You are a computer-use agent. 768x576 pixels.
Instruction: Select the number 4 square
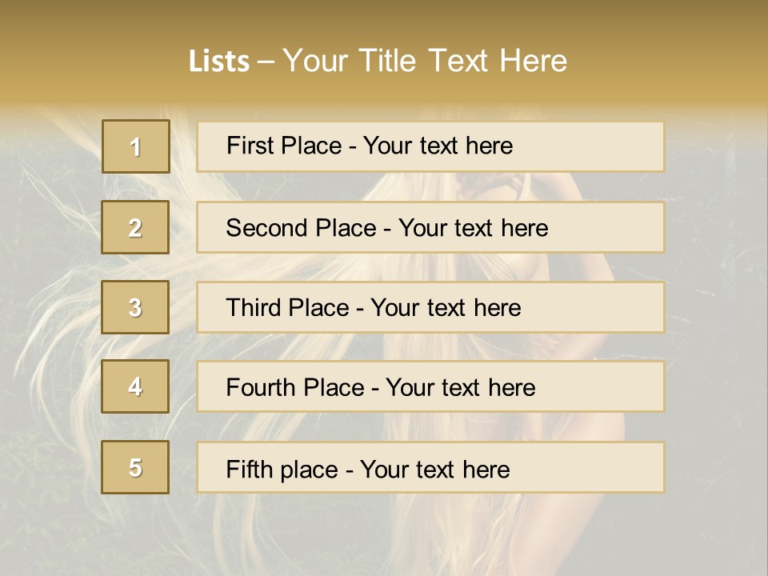pos(135,386)
